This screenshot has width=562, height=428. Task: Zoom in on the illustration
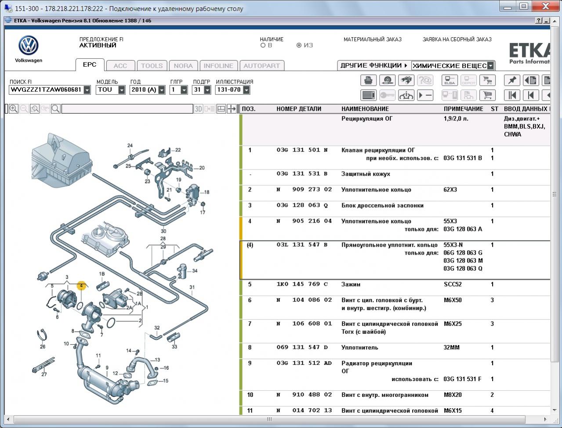pyautogui.click(x=14, y=109)
